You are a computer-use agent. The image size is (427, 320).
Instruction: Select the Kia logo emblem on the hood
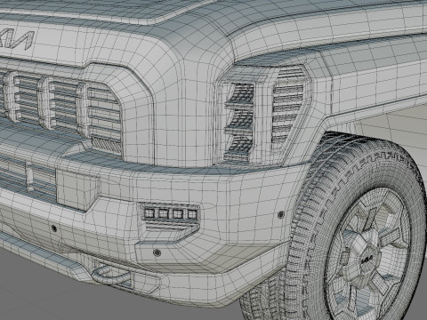point(16,40)
